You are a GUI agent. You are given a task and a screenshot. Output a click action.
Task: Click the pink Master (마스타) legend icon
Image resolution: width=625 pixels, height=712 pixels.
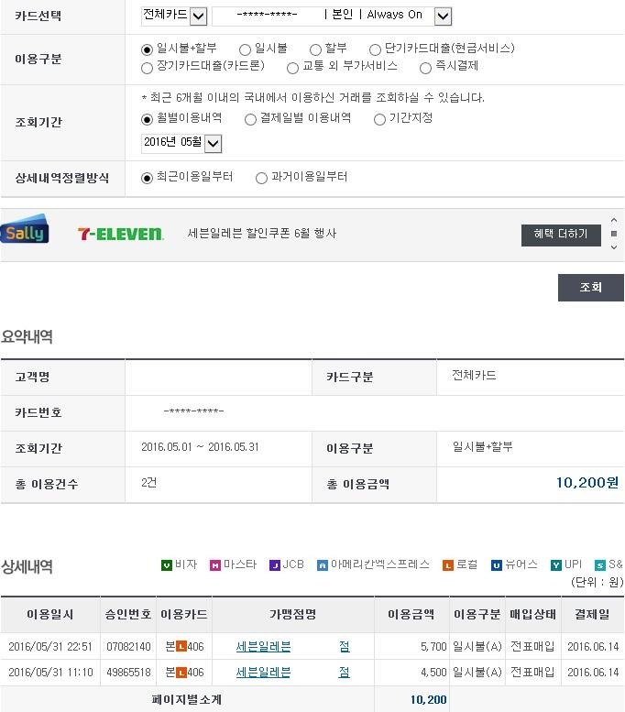tap(215, 565)
